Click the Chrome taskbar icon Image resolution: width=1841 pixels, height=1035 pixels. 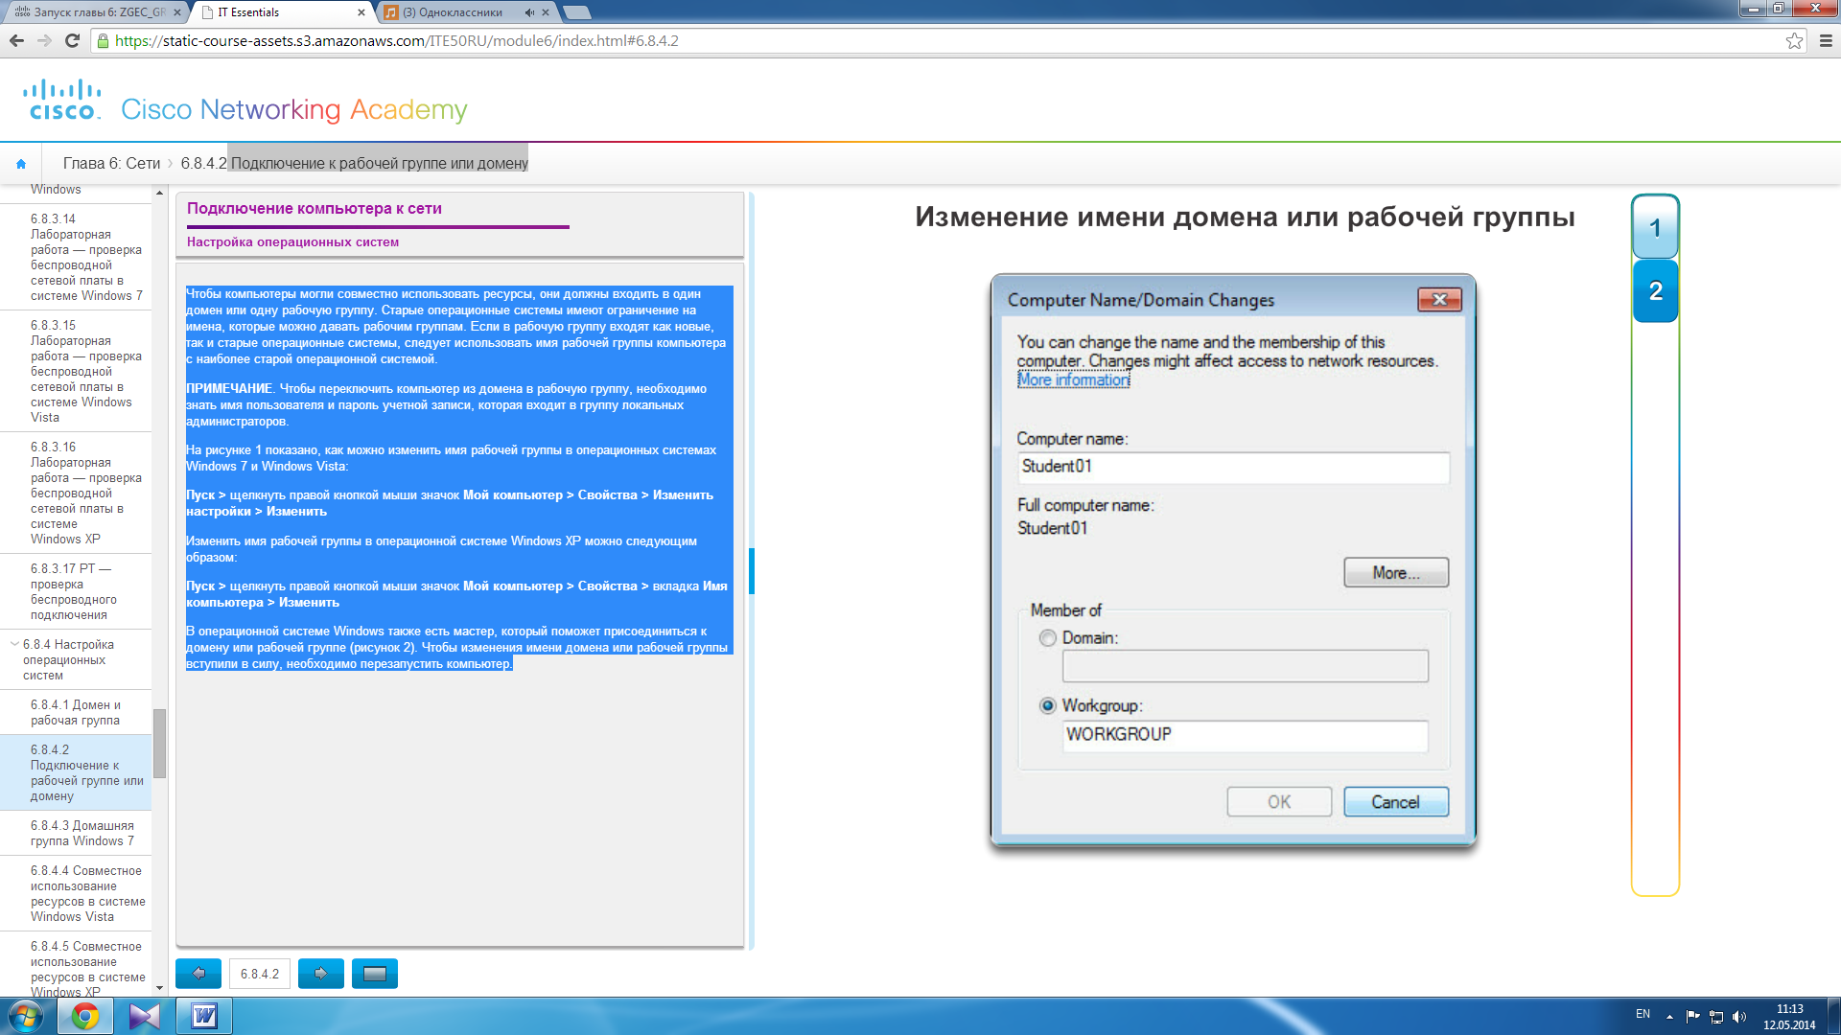click(x=85, y=1016)
